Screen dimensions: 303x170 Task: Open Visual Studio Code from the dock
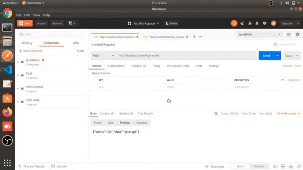[8, 70]
